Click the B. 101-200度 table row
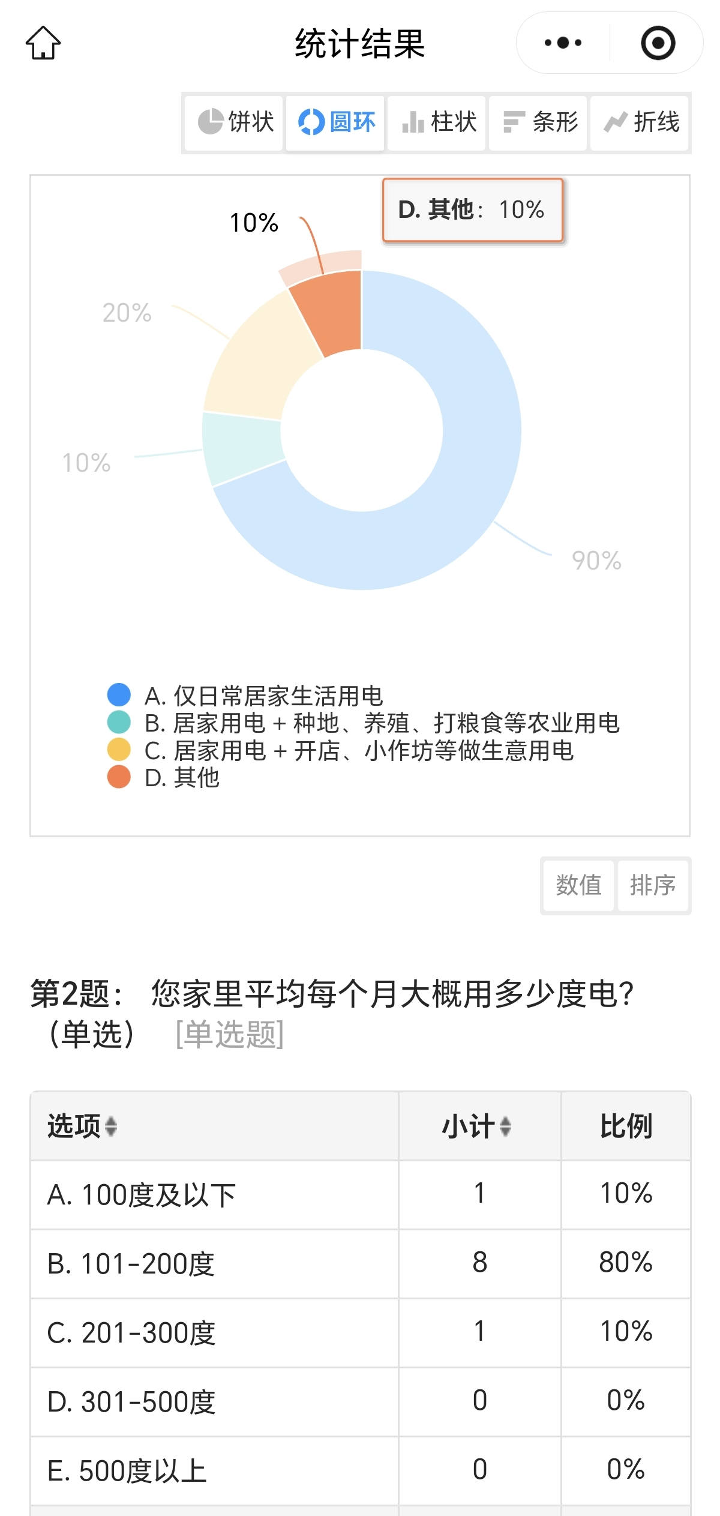Screen dimensions: 720x1516 [x=360, y=1264]
